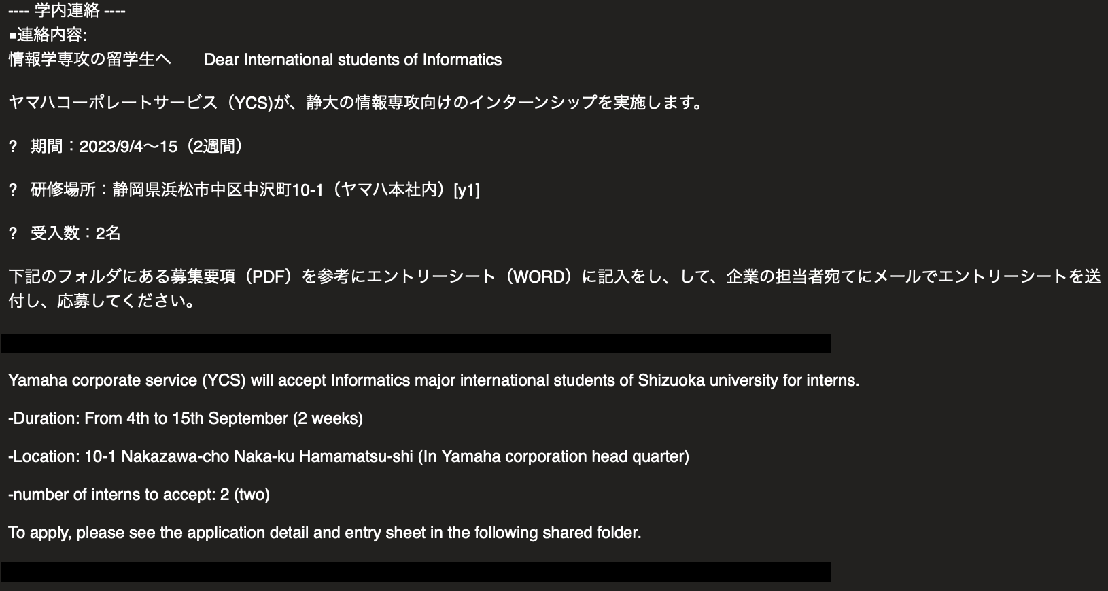Click the 受入数:2名 line

75,234
